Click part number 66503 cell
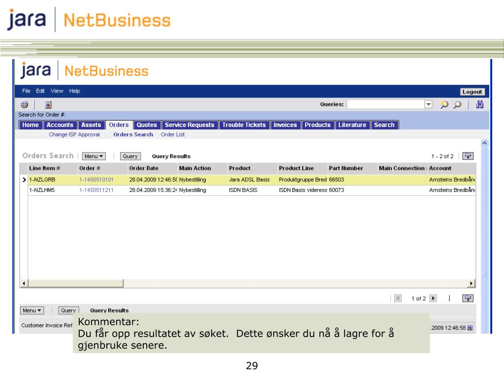 (336, 180)
